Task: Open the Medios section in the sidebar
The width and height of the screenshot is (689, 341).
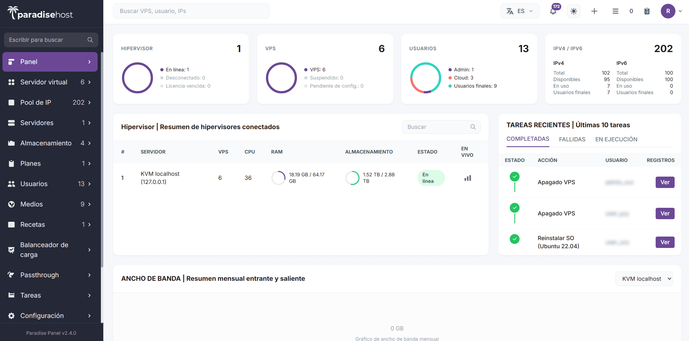Action: 11,204
